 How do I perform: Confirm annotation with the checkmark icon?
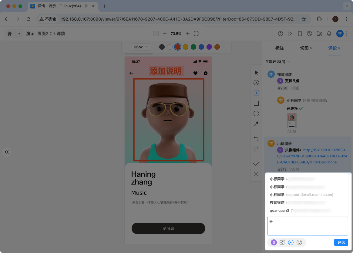coord(256,163)
